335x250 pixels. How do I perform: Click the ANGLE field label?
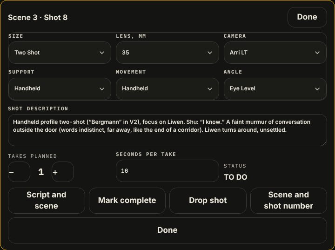[233, 72]
